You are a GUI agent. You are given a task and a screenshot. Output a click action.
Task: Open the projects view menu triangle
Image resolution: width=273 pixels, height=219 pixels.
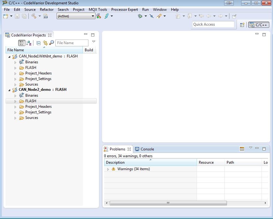click(94, 42)
